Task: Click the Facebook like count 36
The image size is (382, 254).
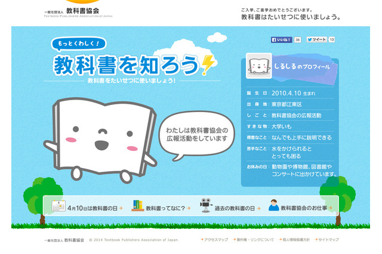Action: (297, 40)
